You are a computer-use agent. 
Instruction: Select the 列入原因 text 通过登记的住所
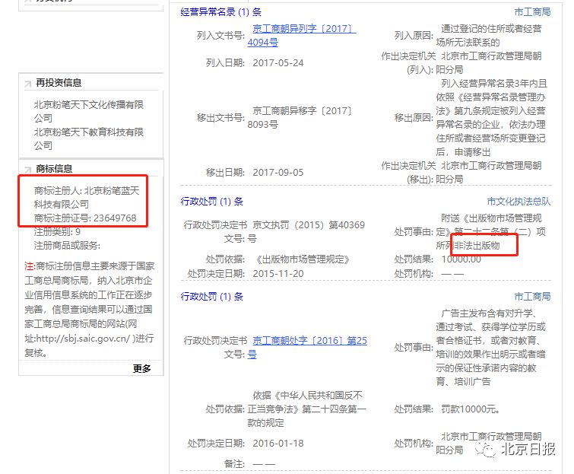tap(489, 36)
